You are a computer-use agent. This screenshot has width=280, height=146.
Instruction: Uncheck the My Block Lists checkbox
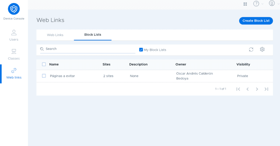[x=141, y=50]
